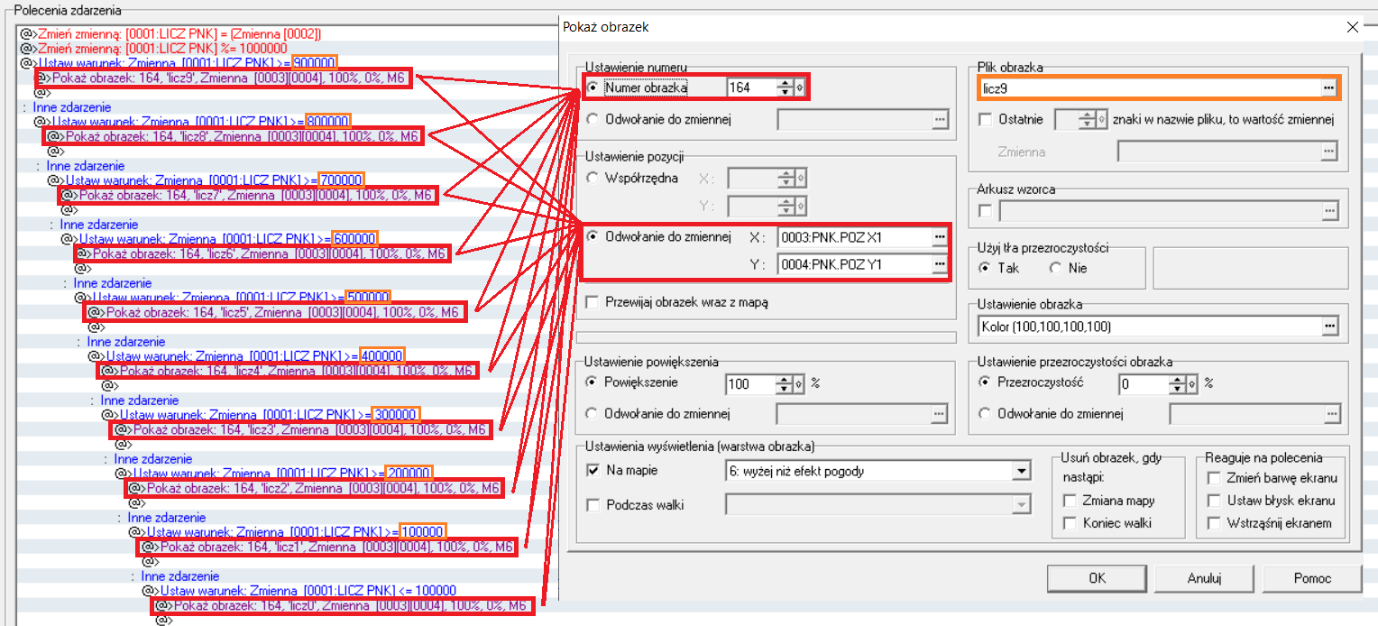Click the Powiększenie percent spinner arrows

785,383
